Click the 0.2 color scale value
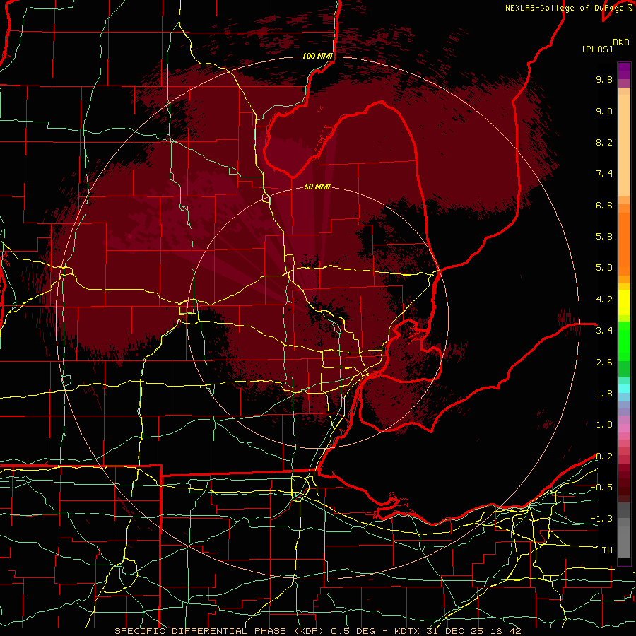 [x=604, y=457]
